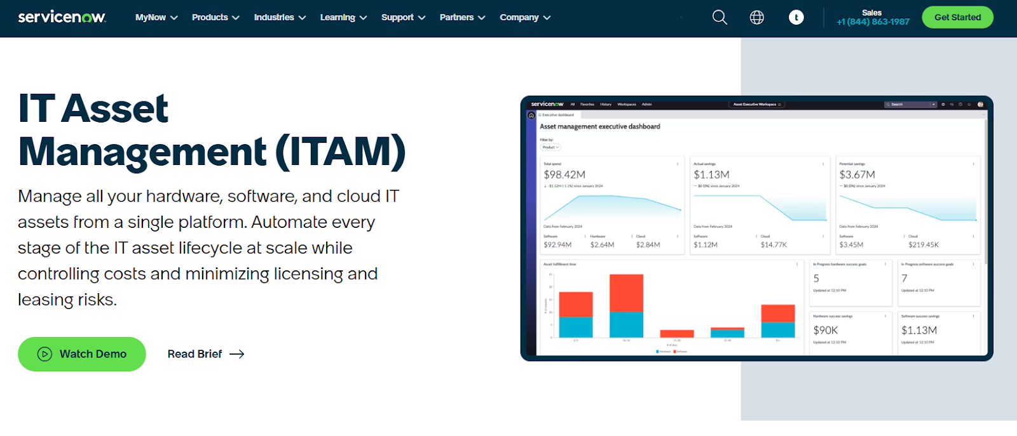Image resolution: width=1017 pixels, height=436 pixels.
Task: Open the globe language selector
Action: pyautogui.click(x=756, y=17)
